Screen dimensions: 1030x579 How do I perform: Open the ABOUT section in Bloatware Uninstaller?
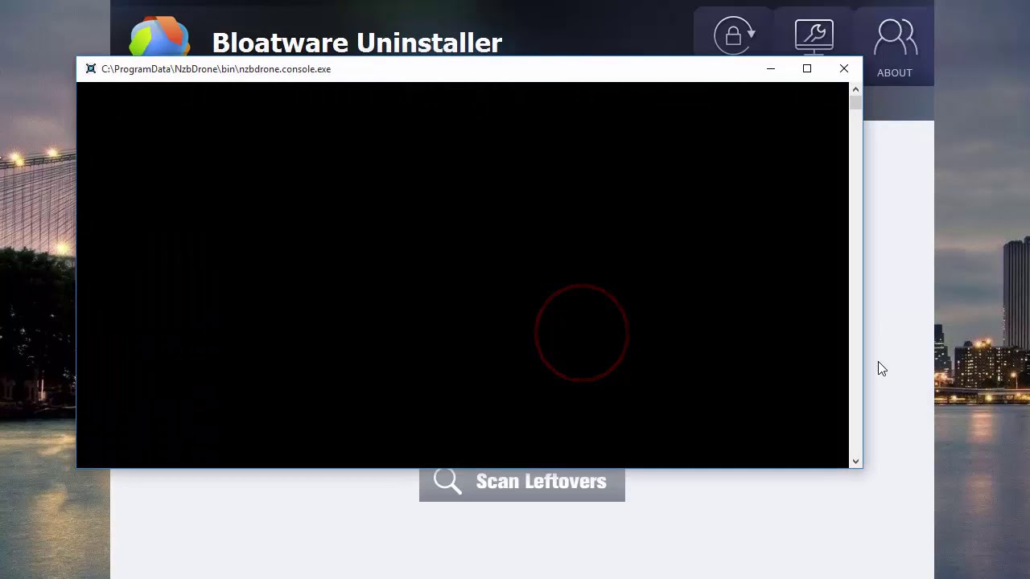[894, 47]
